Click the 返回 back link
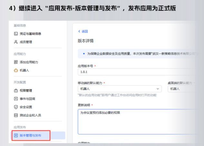204x146 pixels. (83, 31)
